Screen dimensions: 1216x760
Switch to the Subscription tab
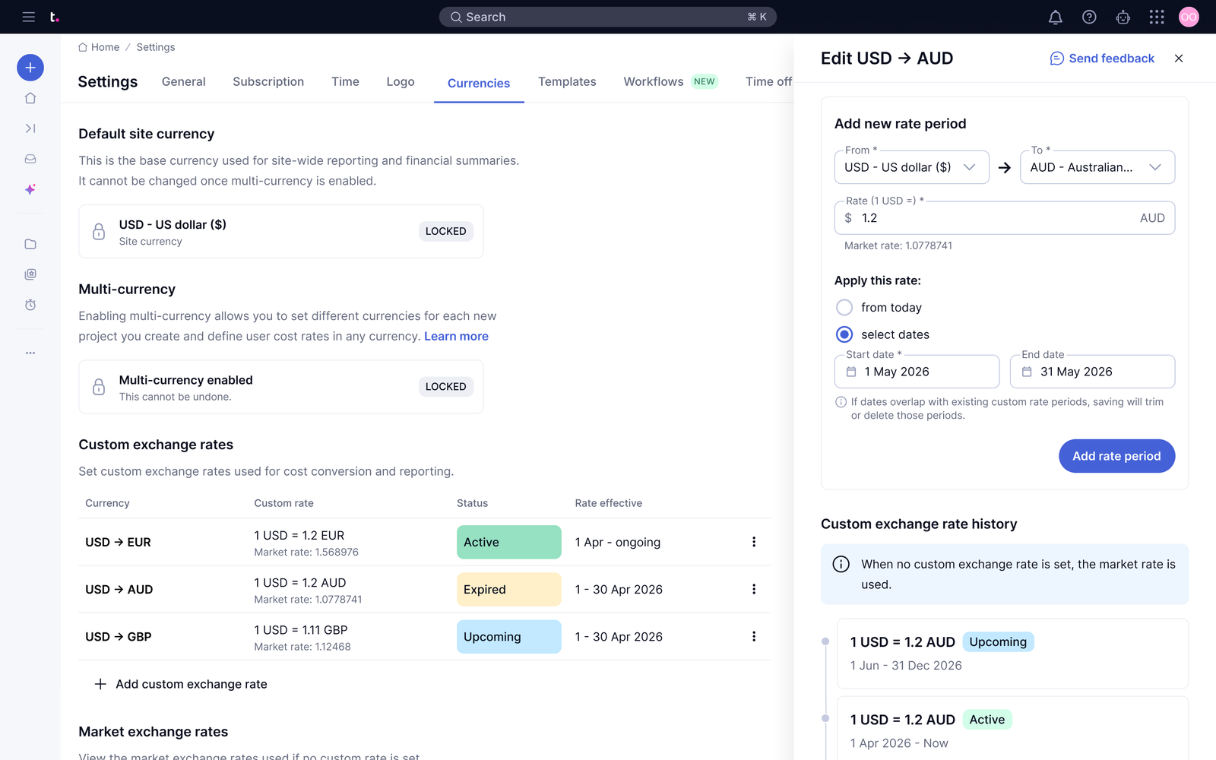click(x=268, y=81)
